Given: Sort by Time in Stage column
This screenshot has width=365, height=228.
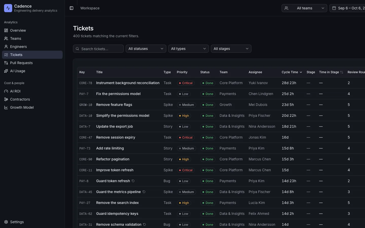Looking at the screenshot, I should (x=331, y=72).
